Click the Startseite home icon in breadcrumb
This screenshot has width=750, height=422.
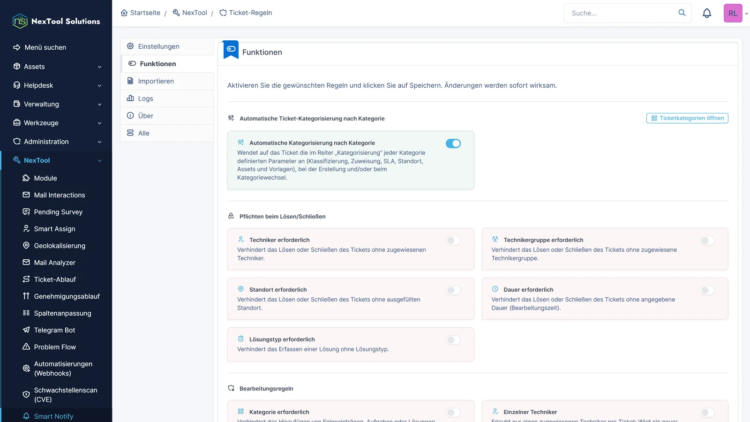click(124, 13)
